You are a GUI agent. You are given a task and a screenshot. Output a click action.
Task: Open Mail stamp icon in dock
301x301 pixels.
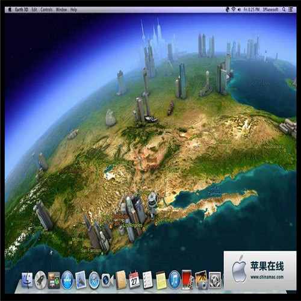click(81, 280)
